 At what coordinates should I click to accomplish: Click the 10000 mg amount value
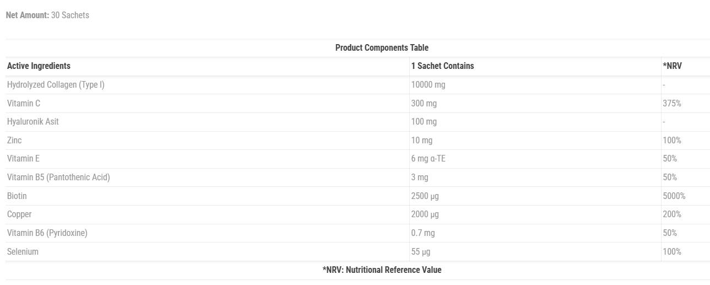click(x=428, y=85)
